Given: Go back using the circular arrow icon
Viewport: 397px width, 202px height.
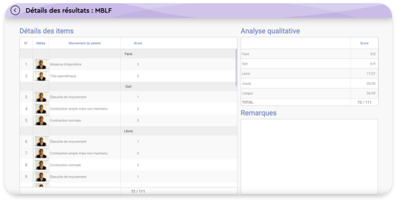Looking at the screenshot, I should tap(15, 10).
